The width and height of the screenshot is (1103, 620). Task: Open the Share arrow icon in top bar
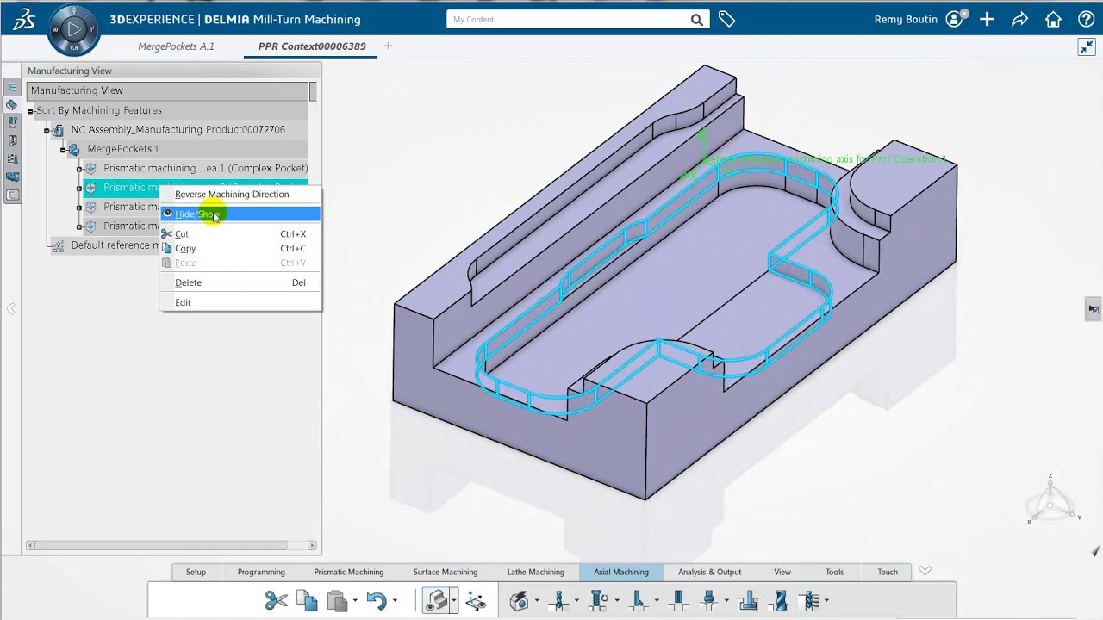[1019, 19]
